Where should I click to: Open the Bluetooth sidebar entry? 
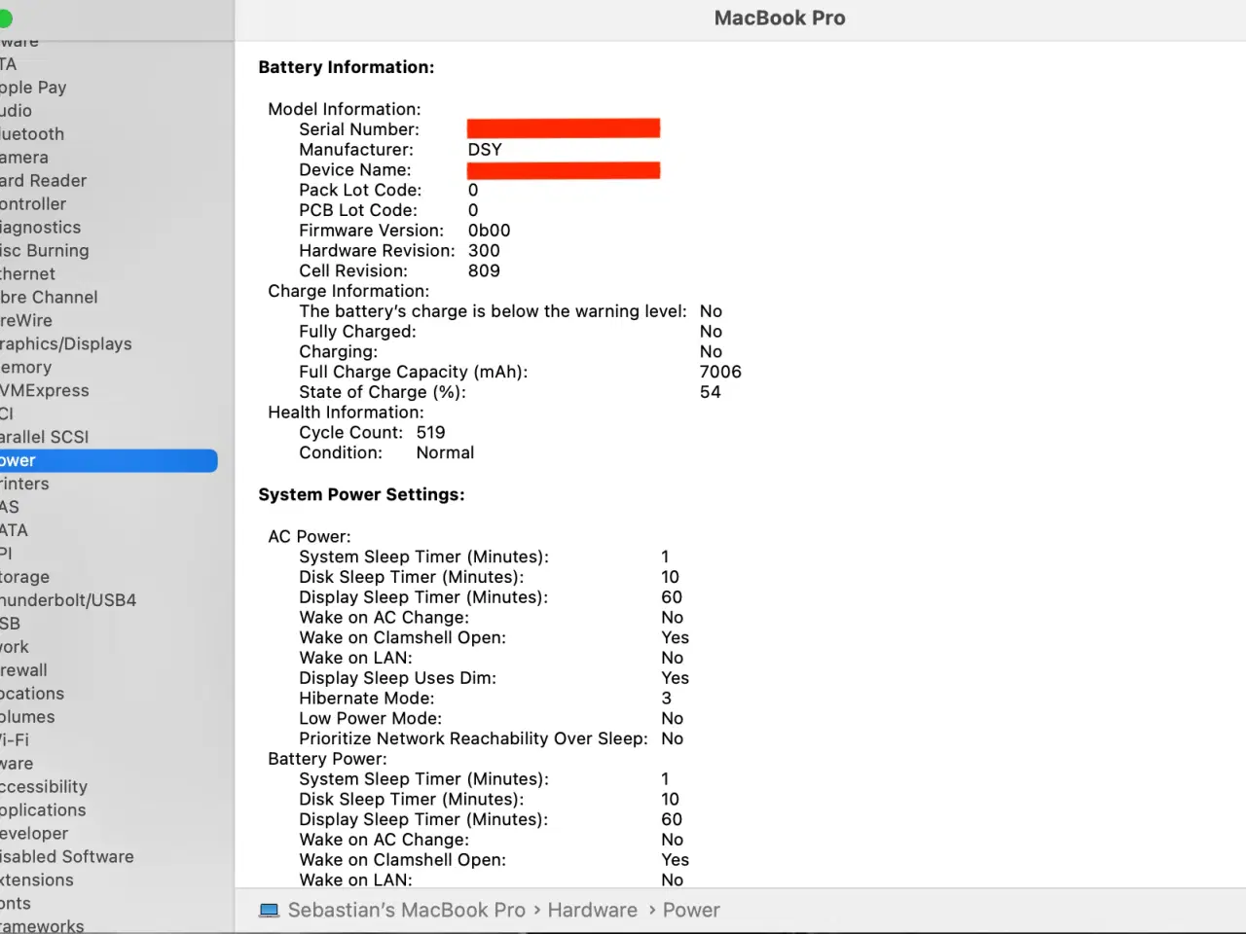(x=32, y=134)
